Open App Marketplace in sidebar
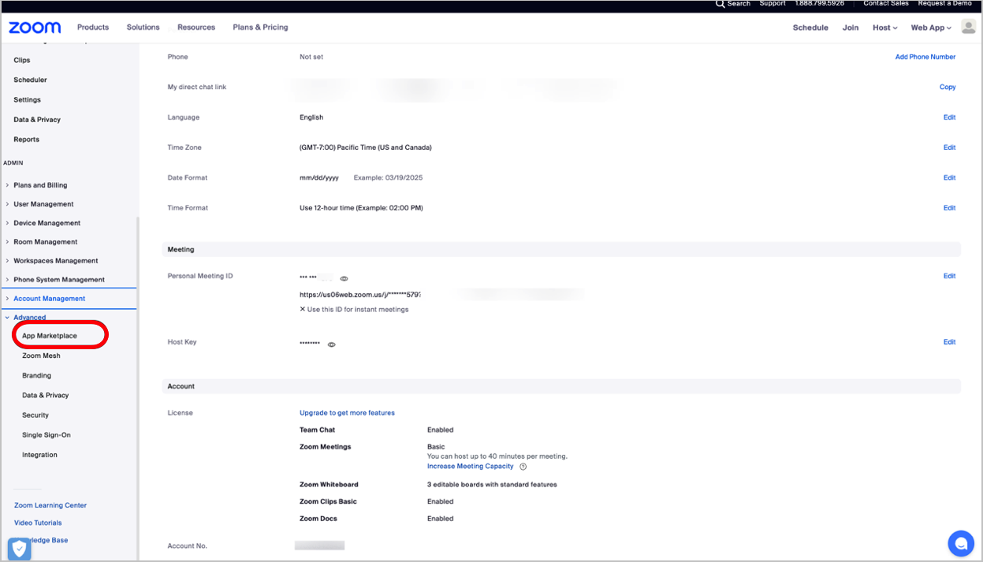983x562 pixels. coord(50,336)
